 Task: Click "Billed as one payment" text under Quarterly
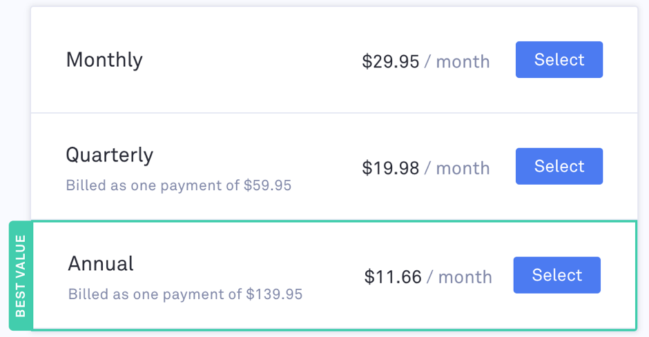coord(153,185)
